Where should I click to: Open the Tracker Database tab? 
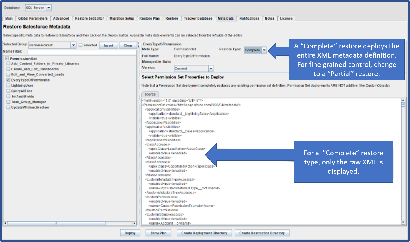[198, 18]
